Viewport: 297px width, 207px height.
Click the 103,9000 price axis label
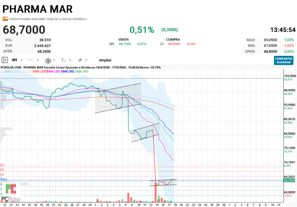coord(290,76)
